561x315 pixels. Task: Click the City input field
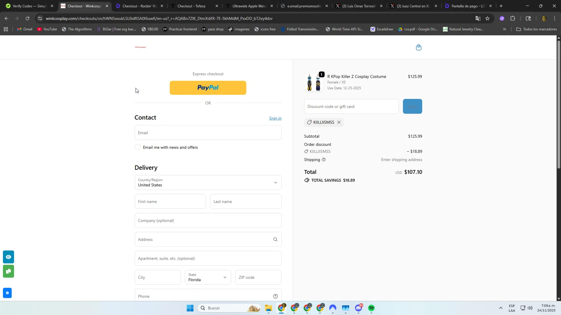(157, 277)
